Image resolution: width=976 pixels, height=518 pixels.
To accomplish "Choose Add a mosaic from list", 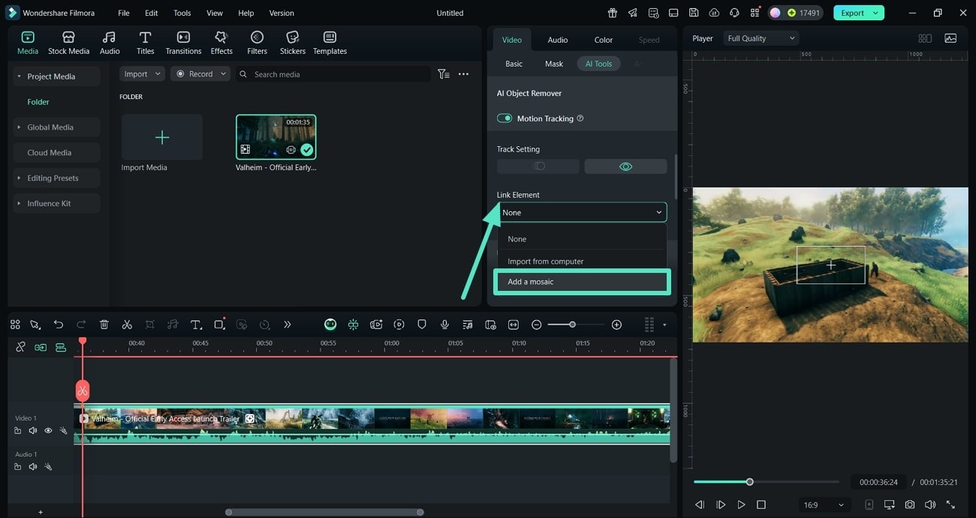I will 582,282.
